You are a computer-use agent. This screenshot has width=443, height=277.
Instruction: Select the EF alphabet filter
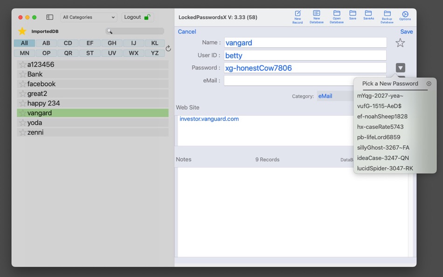click(x=90, y=43)
